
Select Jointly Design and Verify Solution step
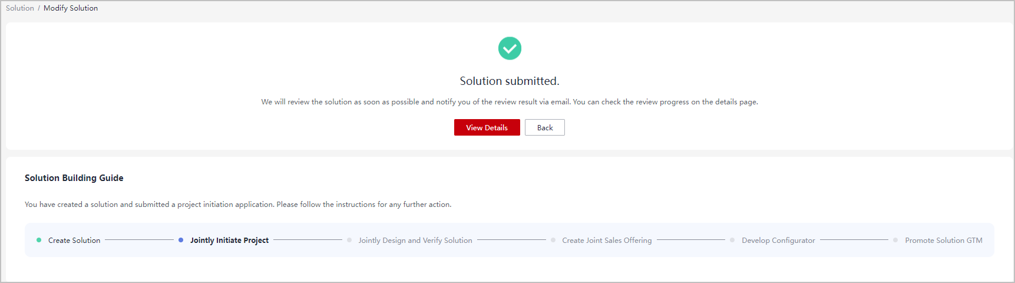click(415, 241)
